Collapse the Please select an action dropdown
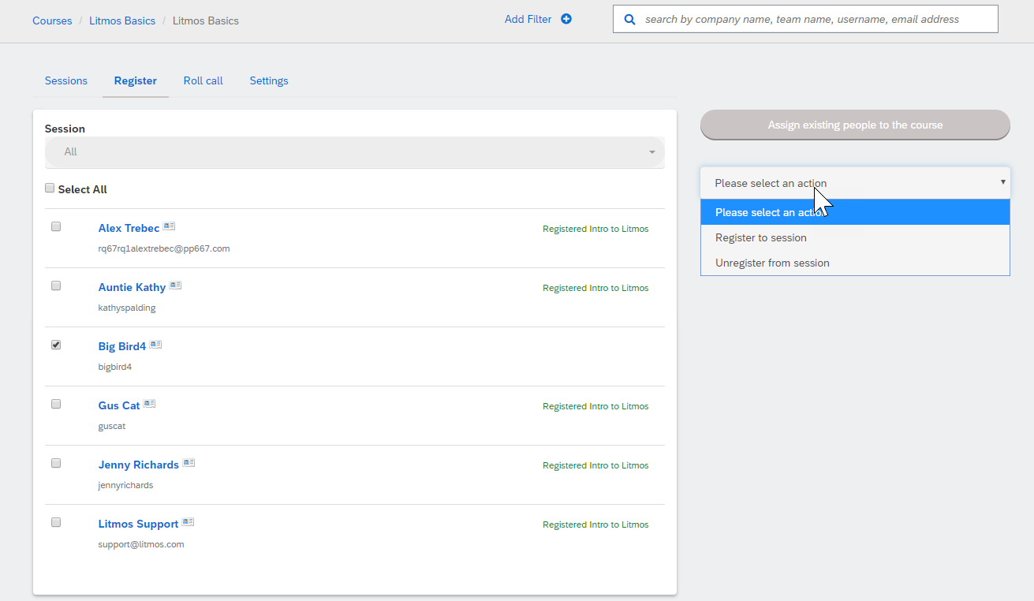 coord(855,183)
